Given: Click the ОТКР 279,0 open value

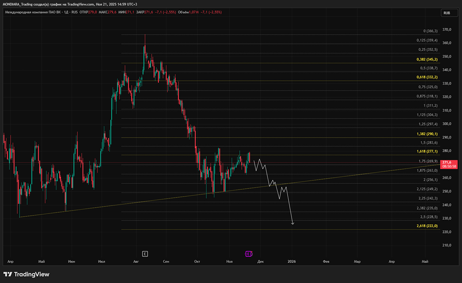Looking at the screenshot, I should pyautogui.click(x=88, y=12).
